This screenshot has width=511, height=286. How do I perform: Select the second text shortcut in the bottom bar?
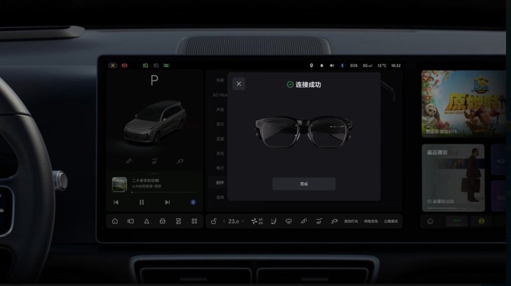point(371,221)
